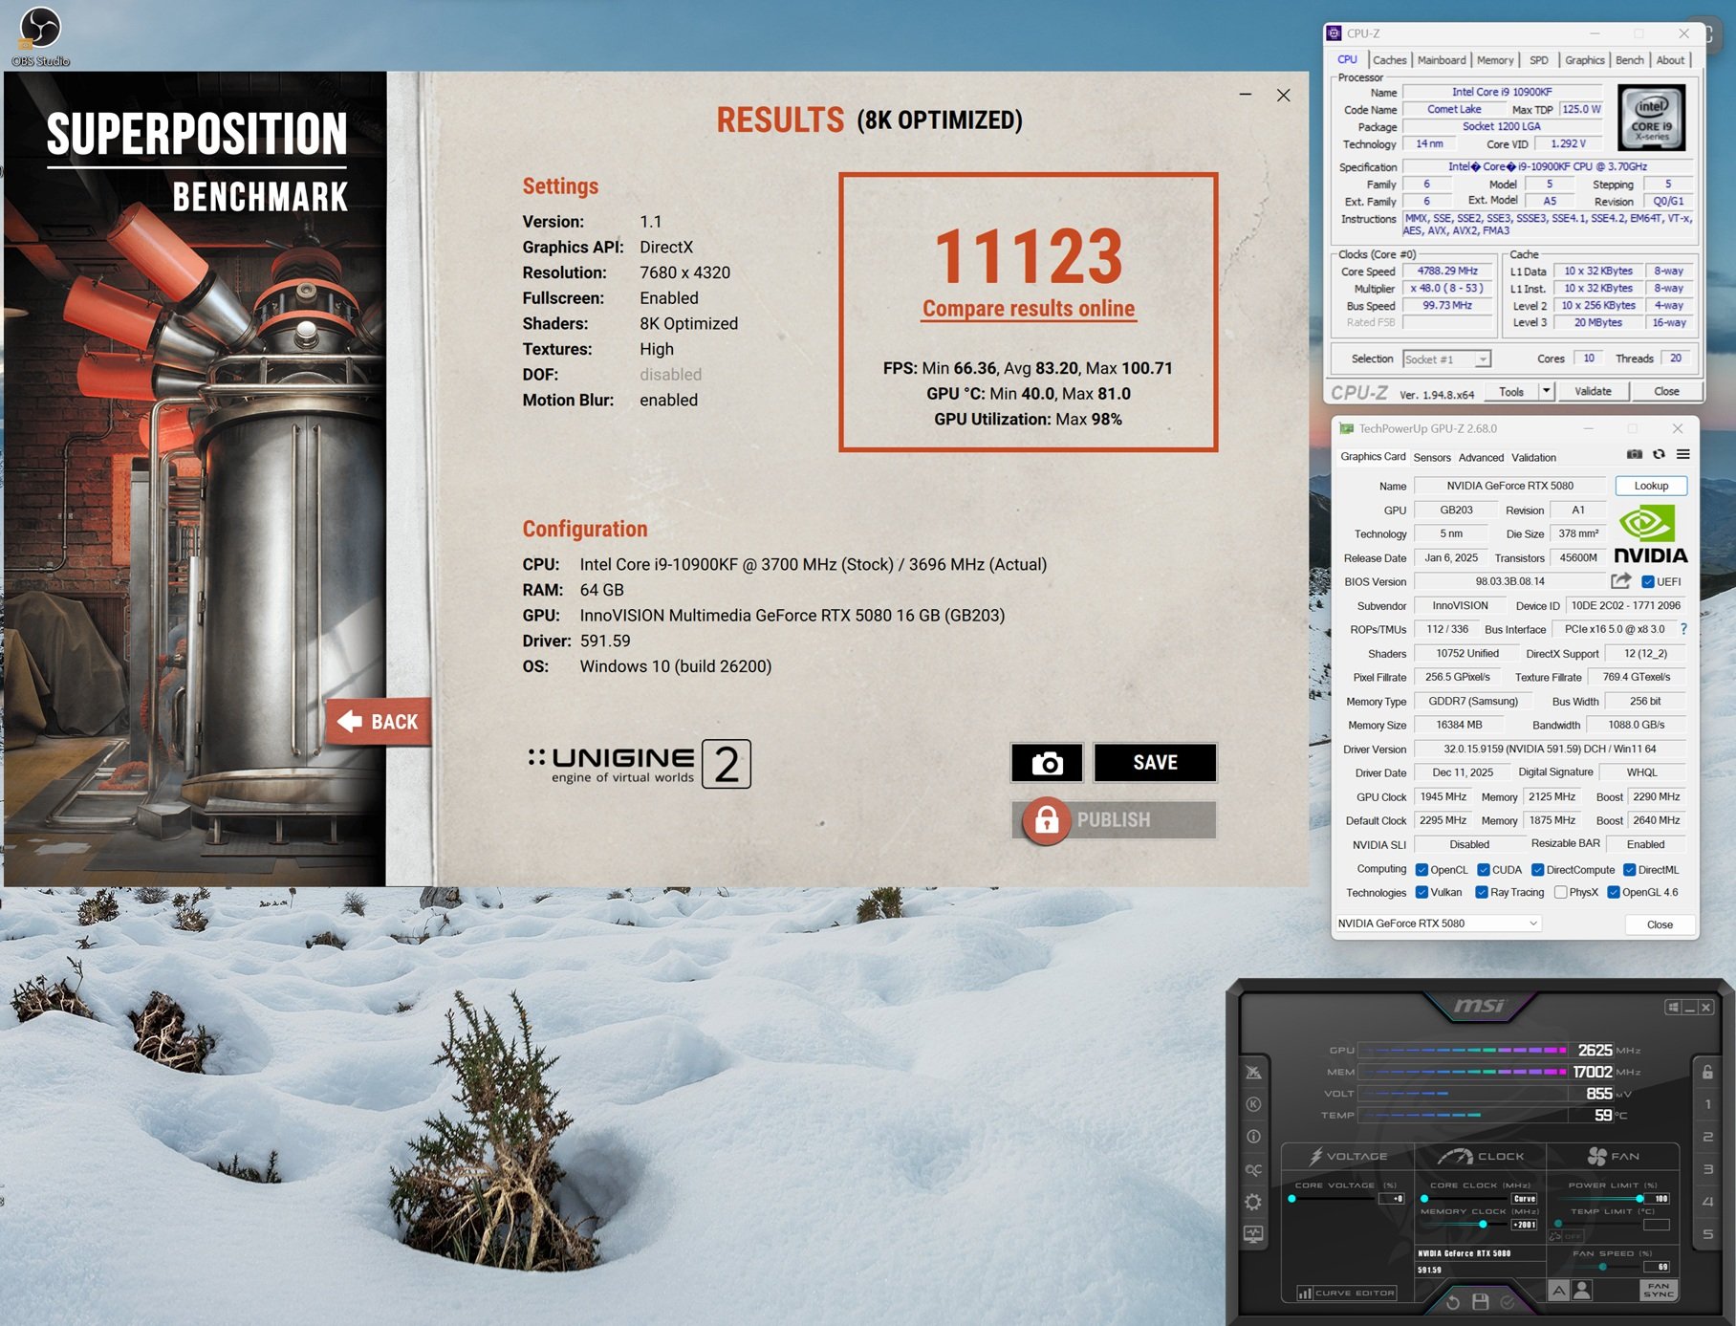Click the Memory Clock slider handle
Image resolution: width=1736 pixels, height=1326 pixels.
click(x=1483, y=1224)
